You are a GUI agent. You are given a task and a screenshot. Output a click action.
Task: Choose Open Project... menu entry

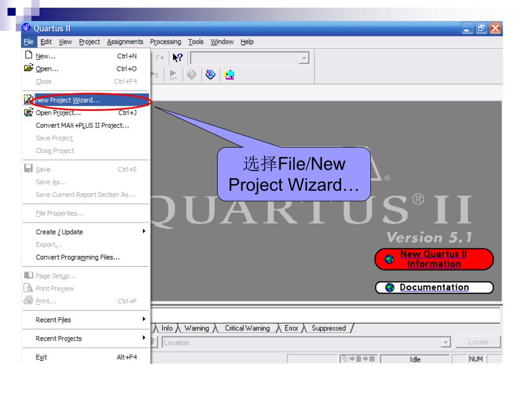86,112
